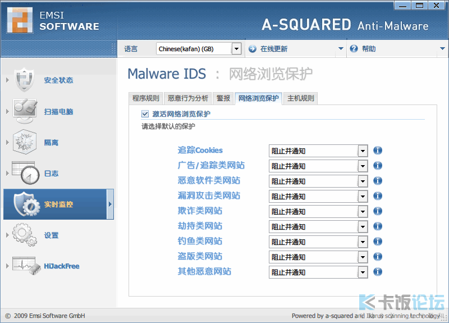
Task: Click the 实时监控 shield gear icon
Action: point(27,204)
